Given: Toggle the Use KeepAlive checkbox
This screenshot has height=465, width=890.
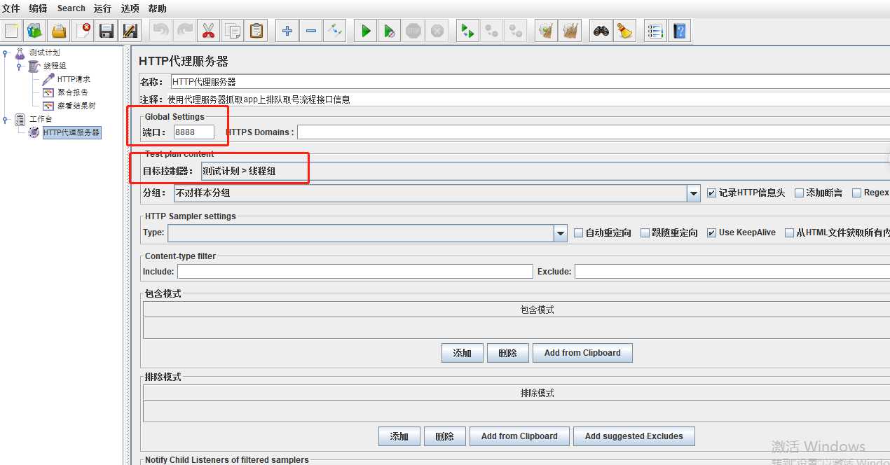Looking at the screenshot, I should [x=711, y=233].
